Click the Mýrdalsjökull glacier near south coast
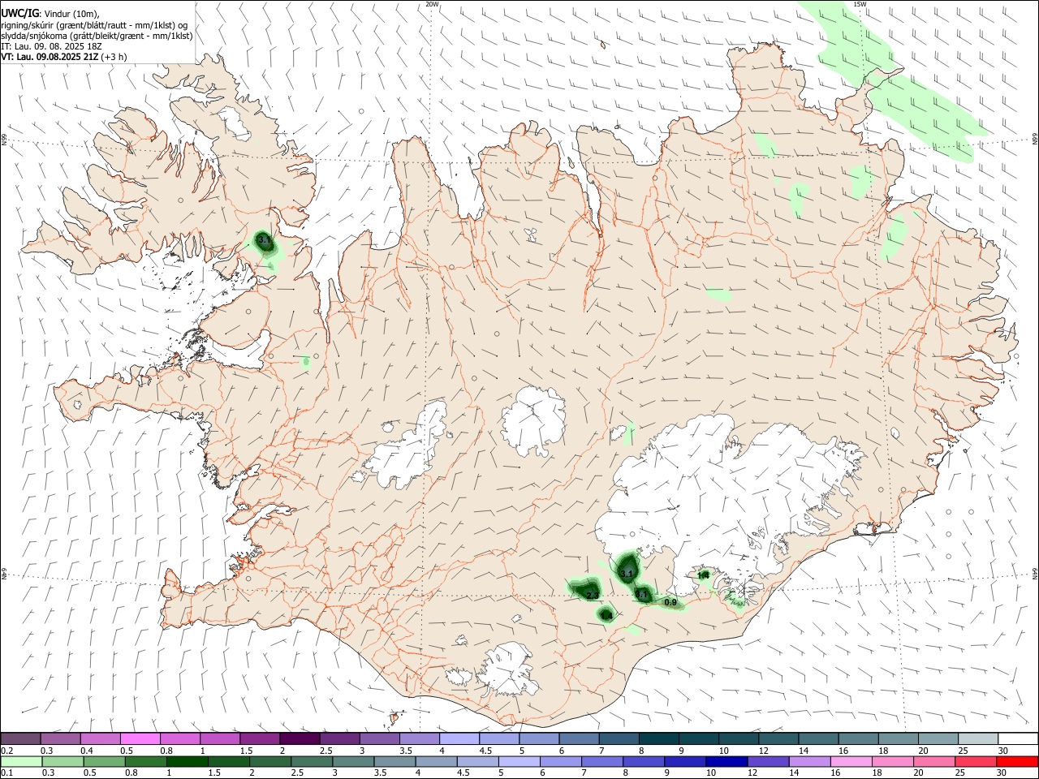 [508, 669]
